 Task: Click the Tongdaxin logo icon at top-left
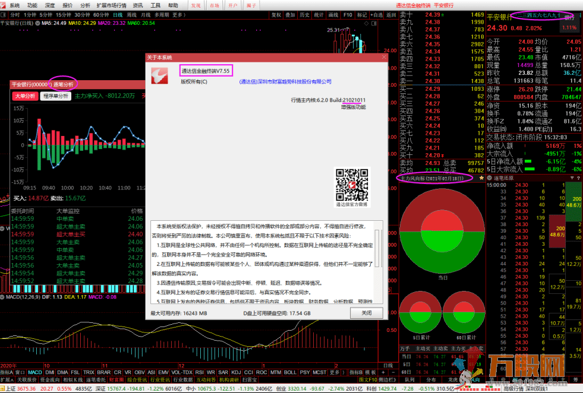[3, 5]
